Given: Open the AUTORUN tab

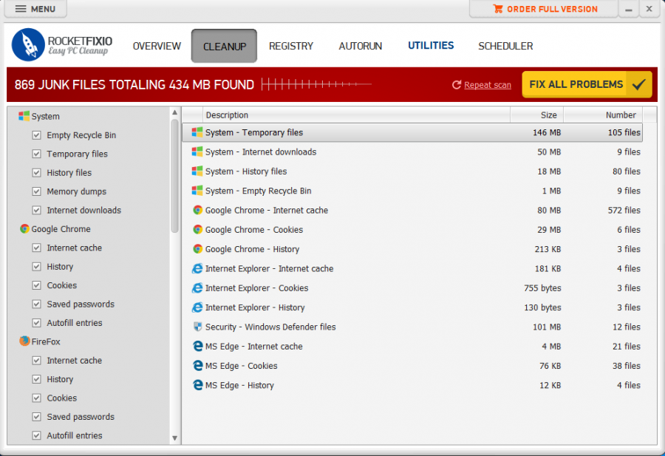Looking at the screenshot, I should tap(360, 46).
